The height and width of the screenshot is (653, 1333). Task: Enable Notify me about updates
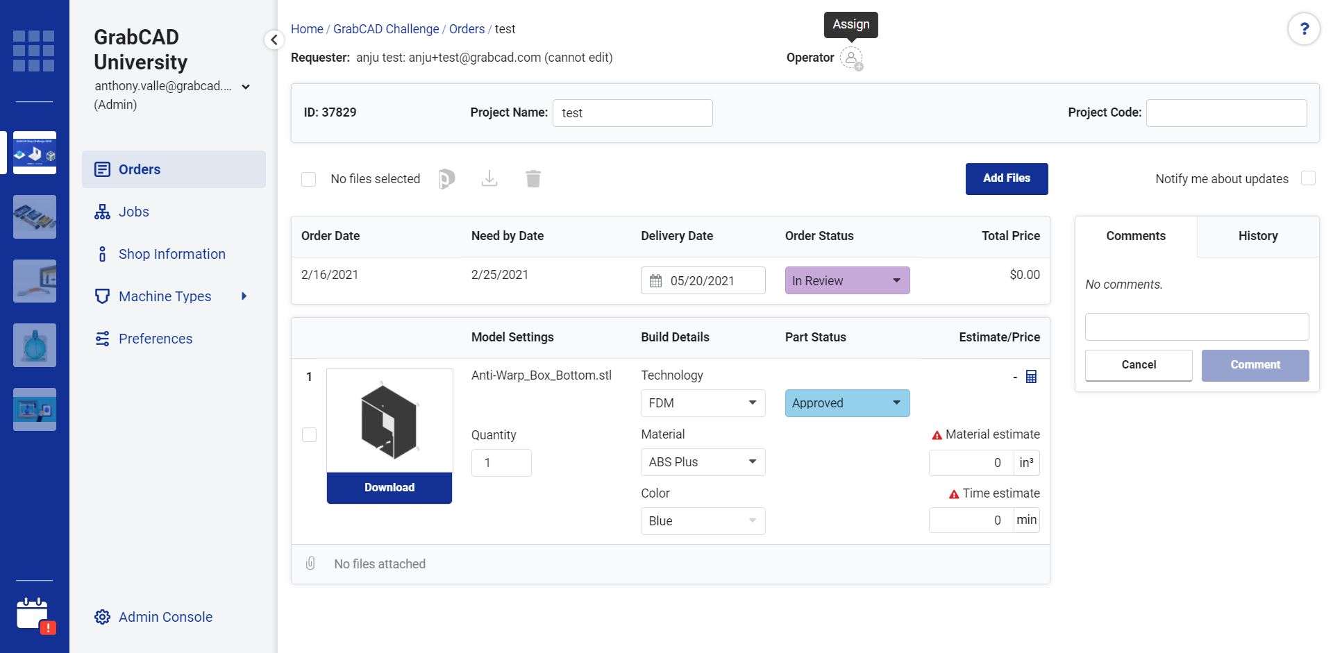1309,178
